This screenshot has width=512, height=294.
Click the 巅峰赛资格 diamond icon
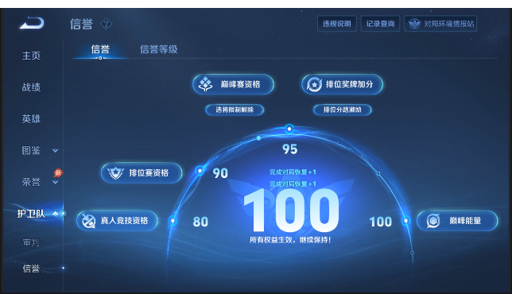(205, 84)
